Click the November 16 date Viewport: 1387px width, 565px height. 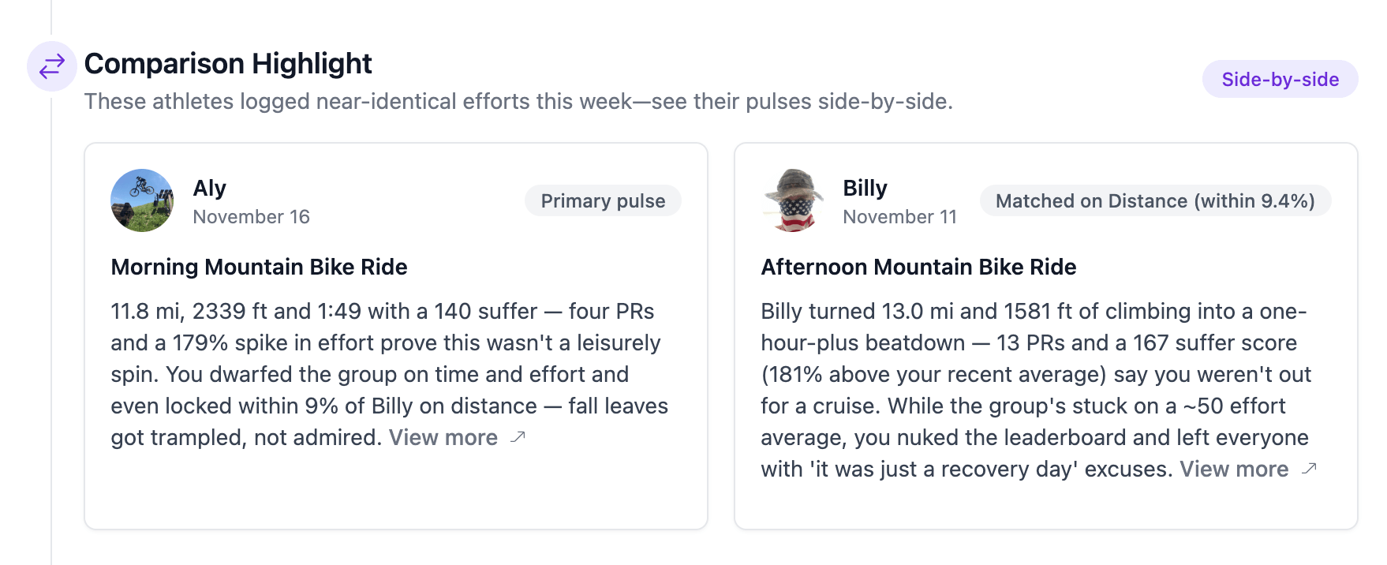[251, 217]
